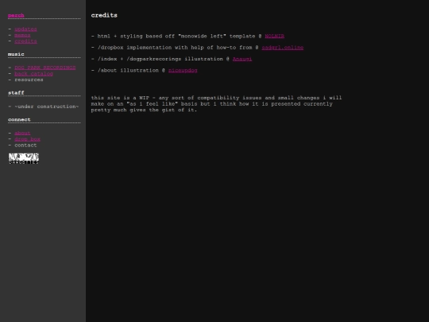Image resolution: width=429 pixels, height=322 pixels.
Task: Go to the memos link
Action: 22,35
